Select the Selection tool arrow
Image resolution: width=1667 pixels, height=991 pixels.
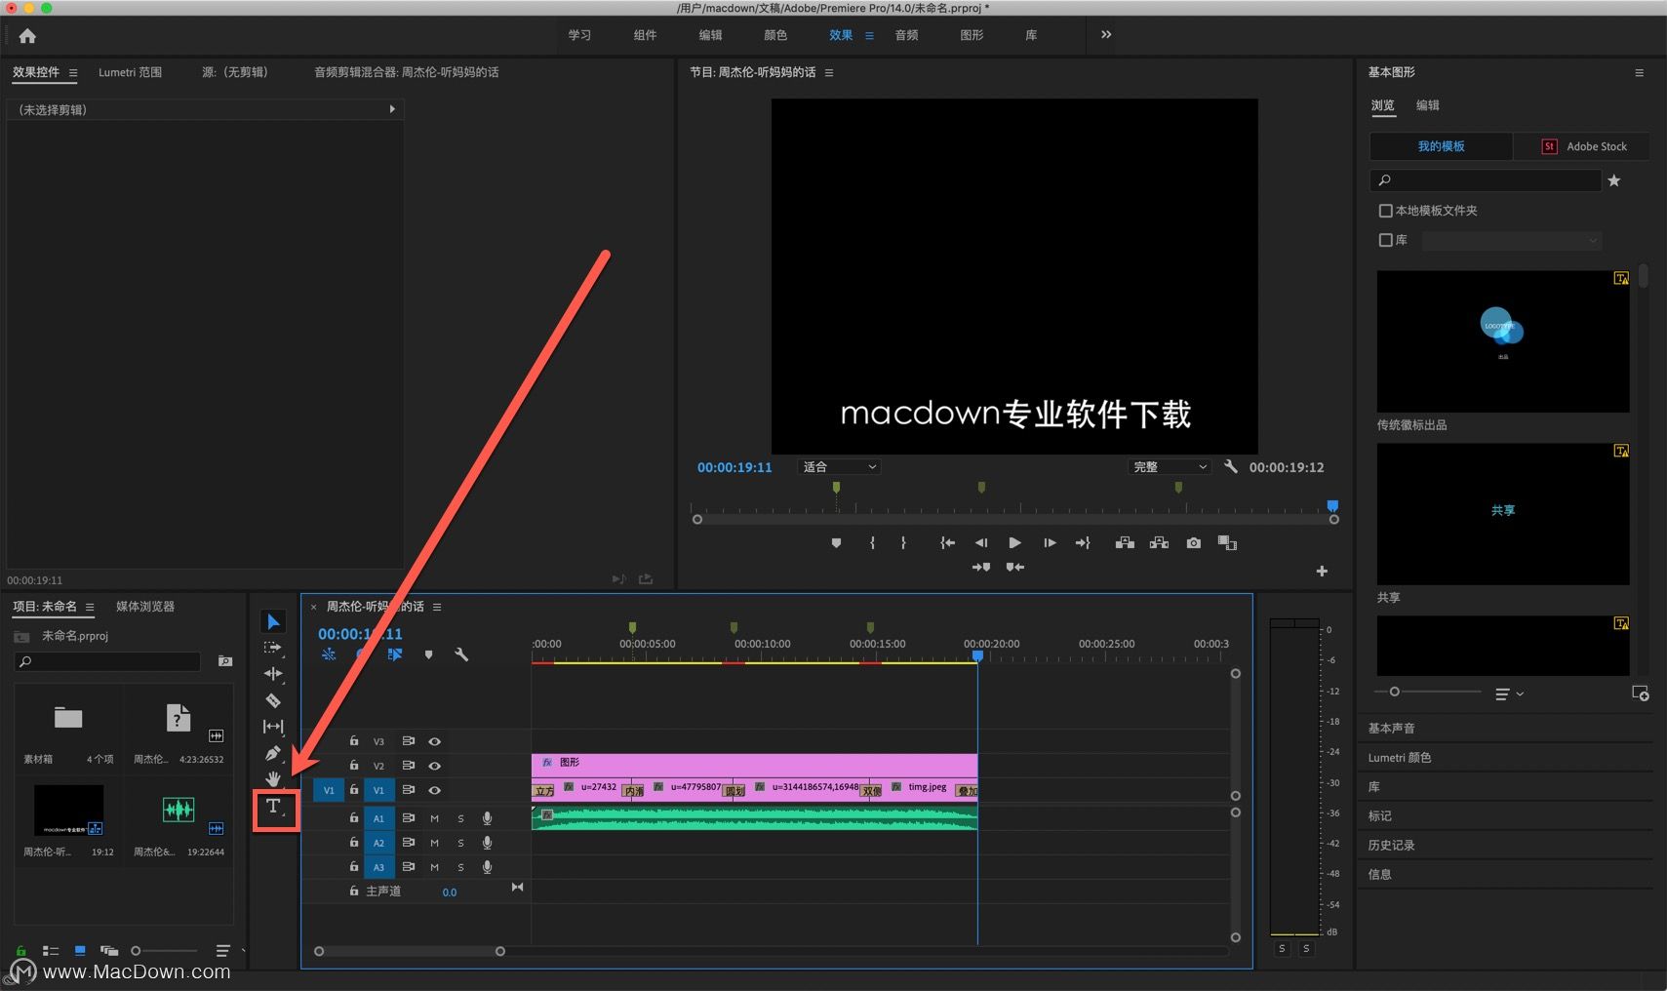coord(274,622)
